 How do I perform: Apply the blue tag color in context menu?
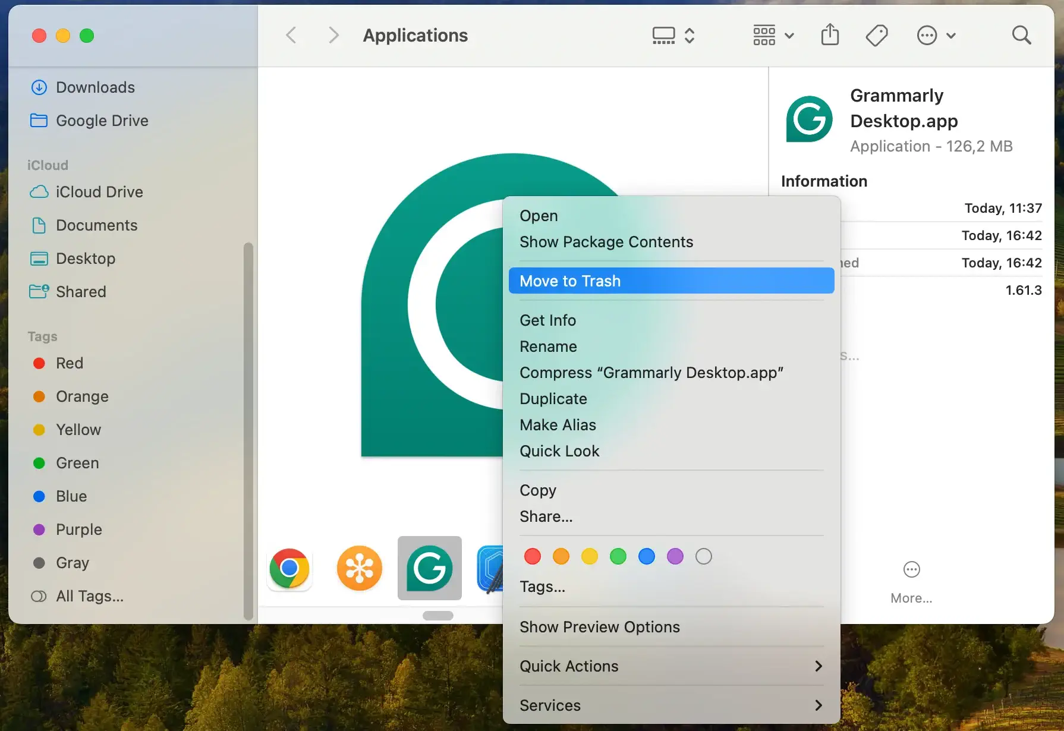[647, 556]
